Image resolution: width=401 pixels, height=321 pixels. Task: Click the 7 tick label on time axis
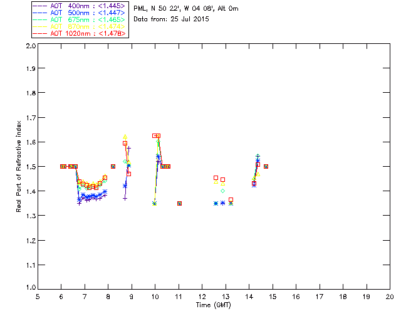pos(85,297)
